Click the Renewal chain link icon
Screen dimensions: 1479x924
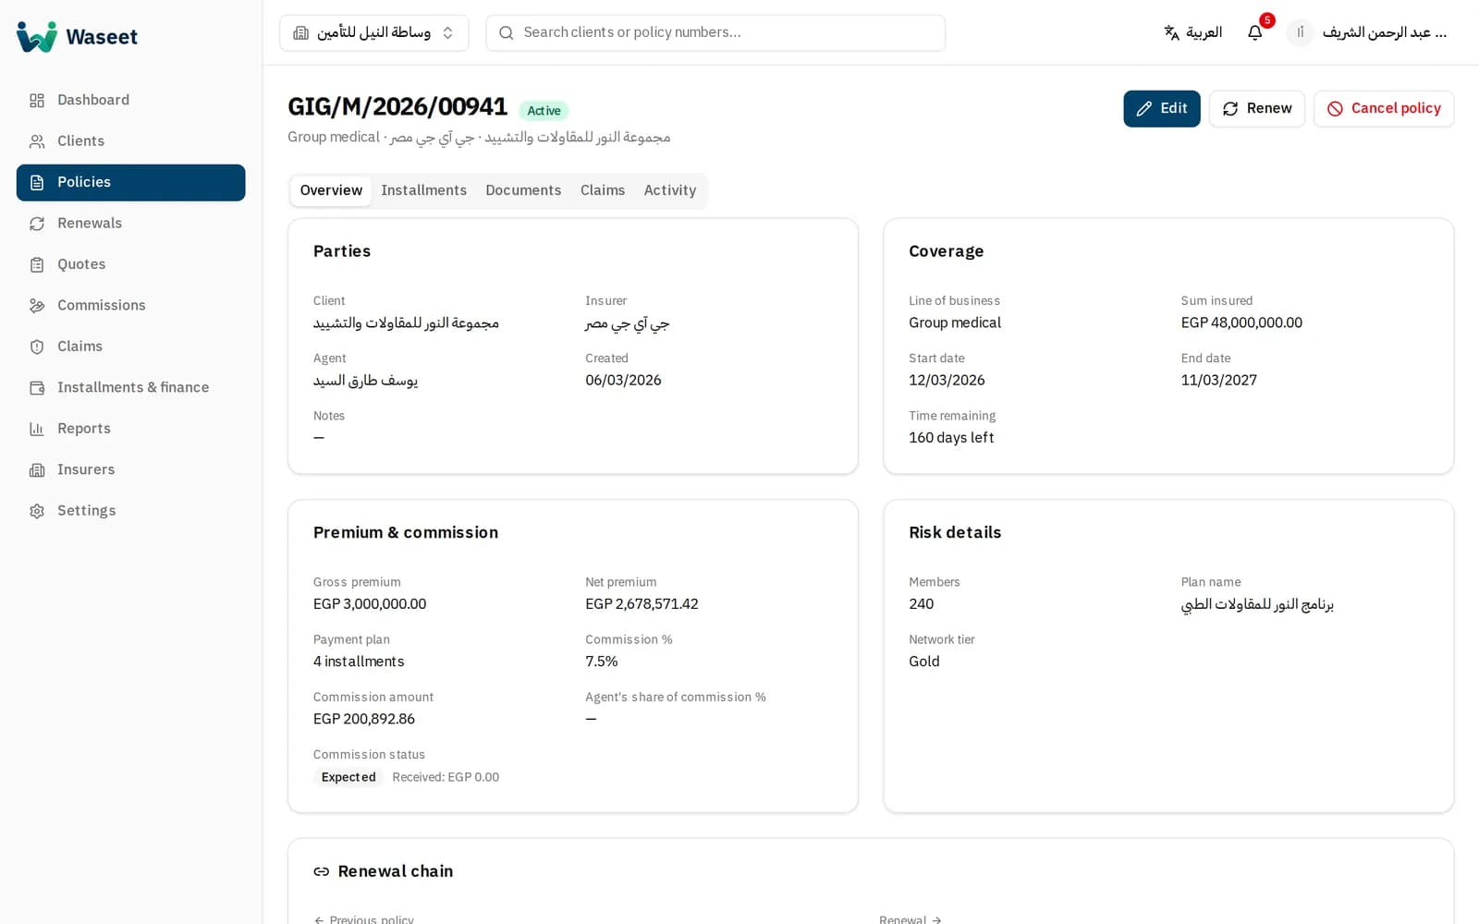point(322,871)
